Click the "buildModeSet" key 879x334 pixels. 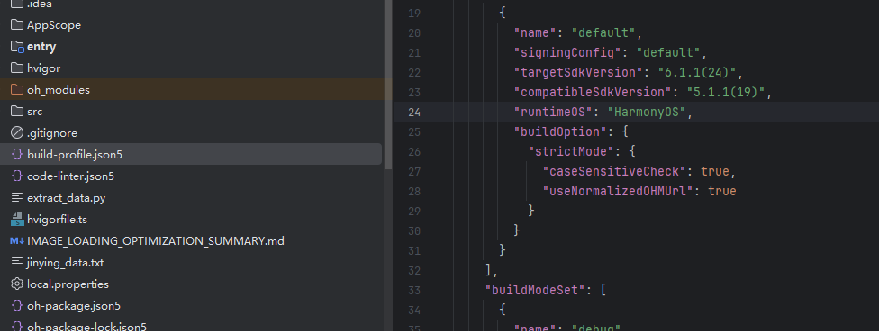(x=535, y=290)
